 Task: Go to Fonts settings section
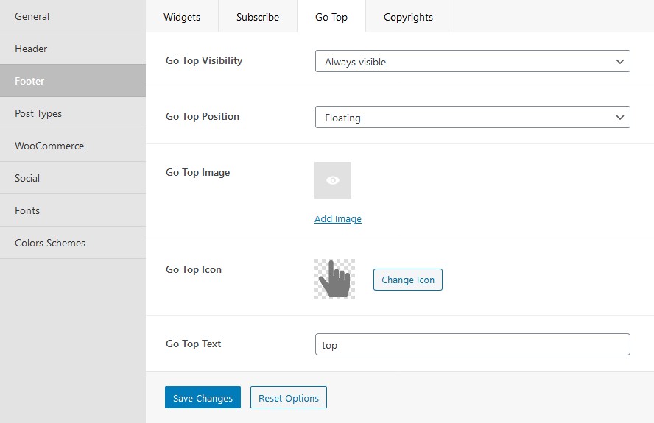(73, 210)
